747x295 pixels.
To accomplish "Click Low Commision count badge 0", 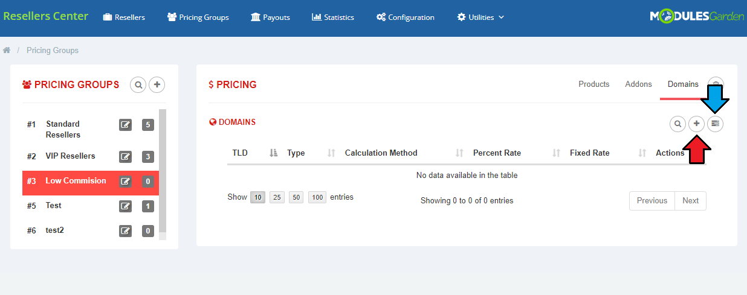I will (148, 181).
